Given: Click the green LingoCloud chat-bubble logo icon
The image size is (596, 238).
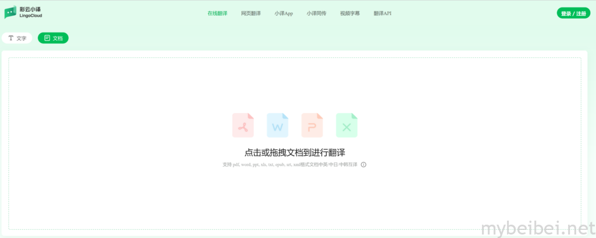Looking at the screenshot, I should pos(10,12).
